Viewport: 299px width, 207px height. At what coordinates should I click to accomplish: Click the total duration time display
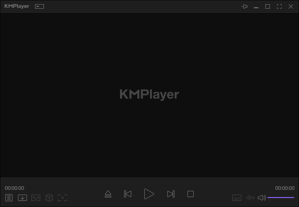click(285, 188)
